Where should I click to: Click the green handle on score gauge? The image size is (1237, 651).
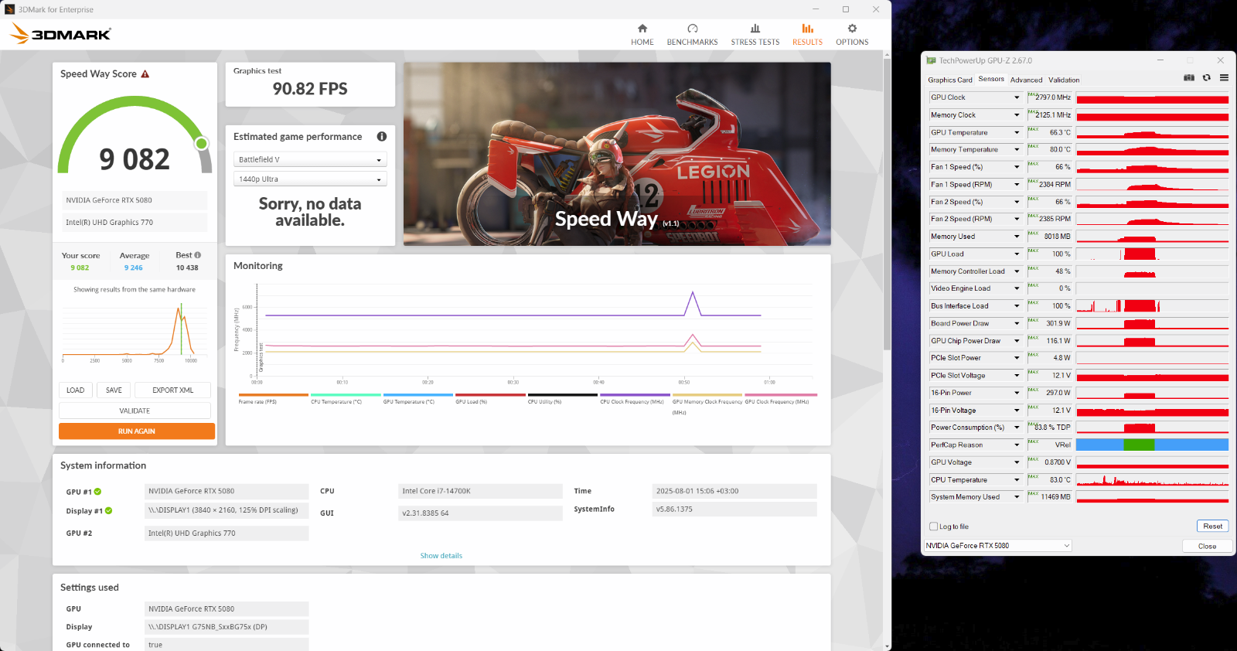click(x=202, y=143)
